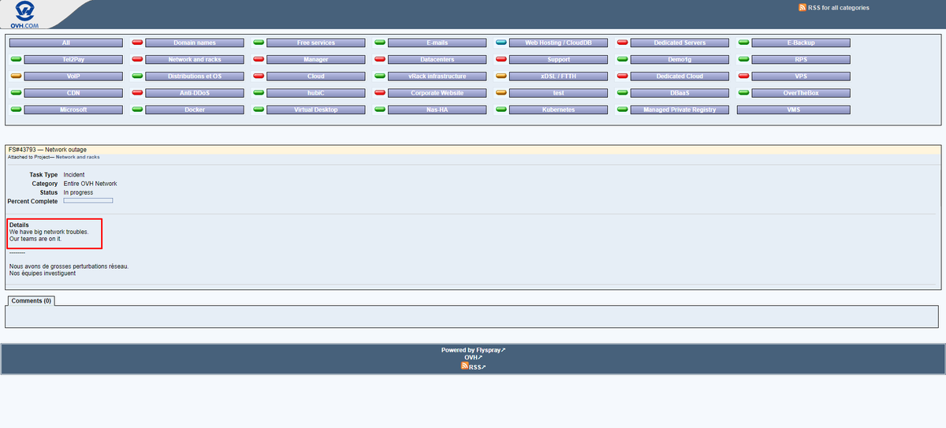Open the Web Hosting / CloudDB category
946x428 pixels.
pyautogui.click(x=559, y=43)
